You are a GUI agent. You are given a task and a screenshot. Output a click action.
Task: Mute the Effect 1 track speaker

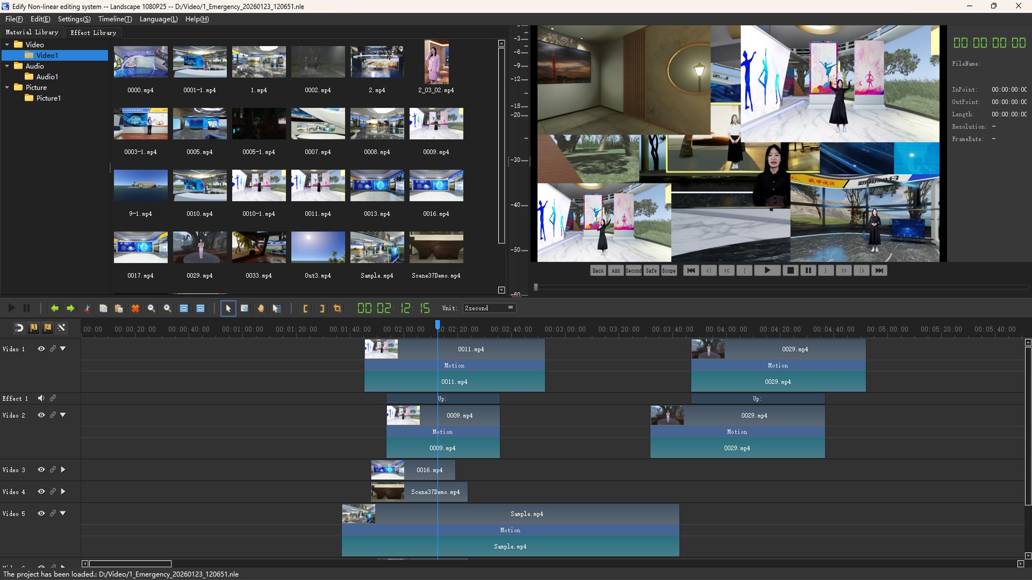click(41, 398)
